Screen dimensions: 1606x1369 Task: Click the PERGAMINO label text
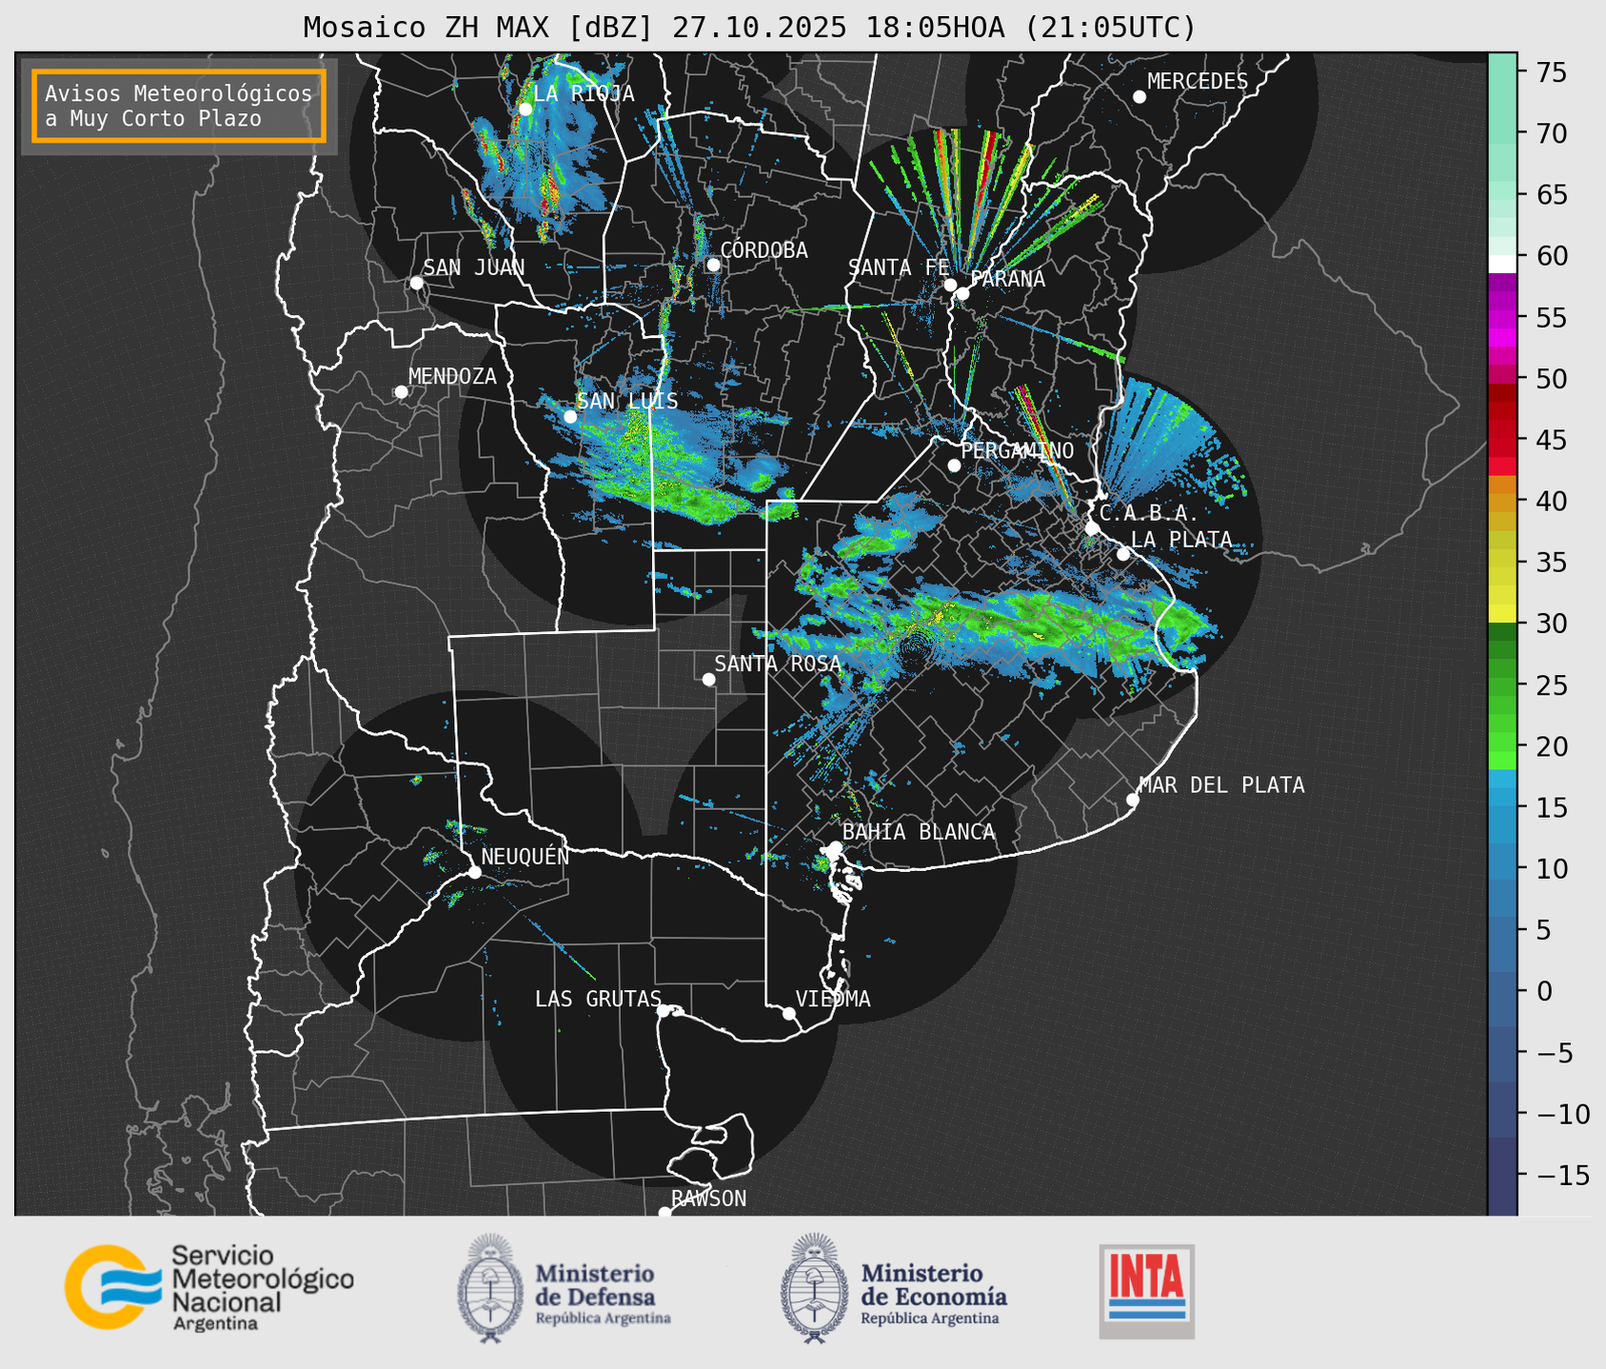coord(1018,450)
